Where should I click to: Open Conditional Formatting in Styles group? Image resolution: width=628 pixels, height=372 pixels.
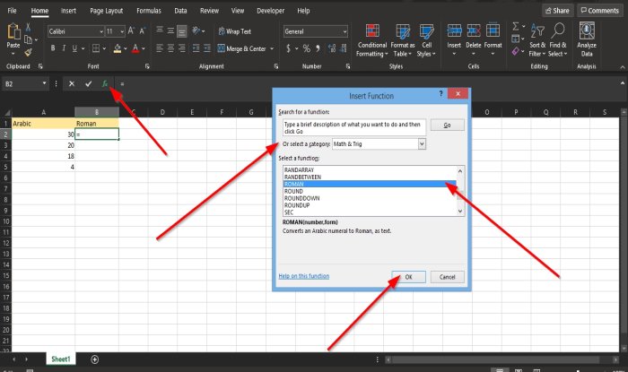(372, 40)
